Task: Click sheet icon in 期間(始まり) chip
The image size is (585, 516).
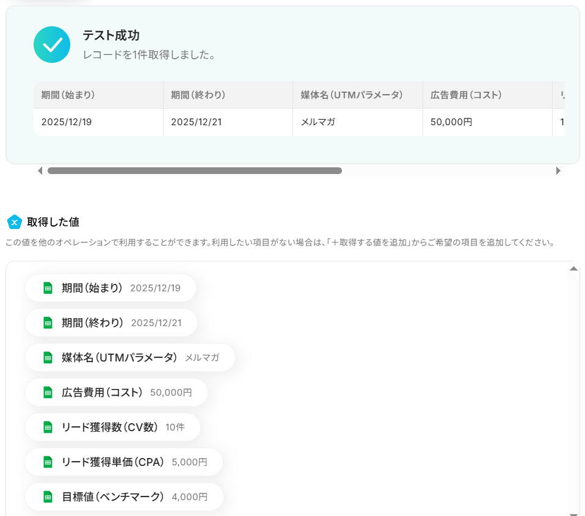Action: coord(48,288)
